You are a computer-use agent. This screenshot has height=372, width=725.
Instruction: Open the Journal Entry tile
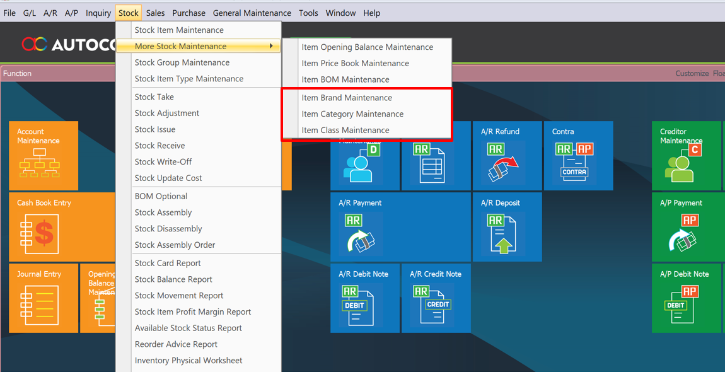[x=43, y=298]
